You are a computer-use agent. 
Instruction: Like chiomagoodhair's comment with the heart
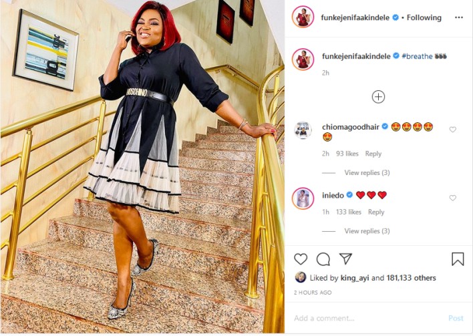(x=452, y=130)
